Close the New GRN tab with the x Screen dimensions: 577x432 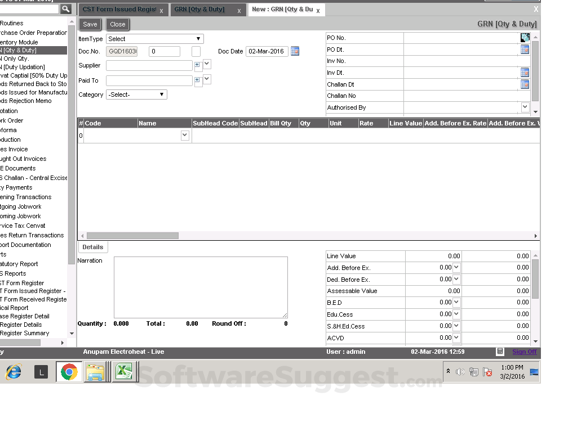tap(317, 10)
